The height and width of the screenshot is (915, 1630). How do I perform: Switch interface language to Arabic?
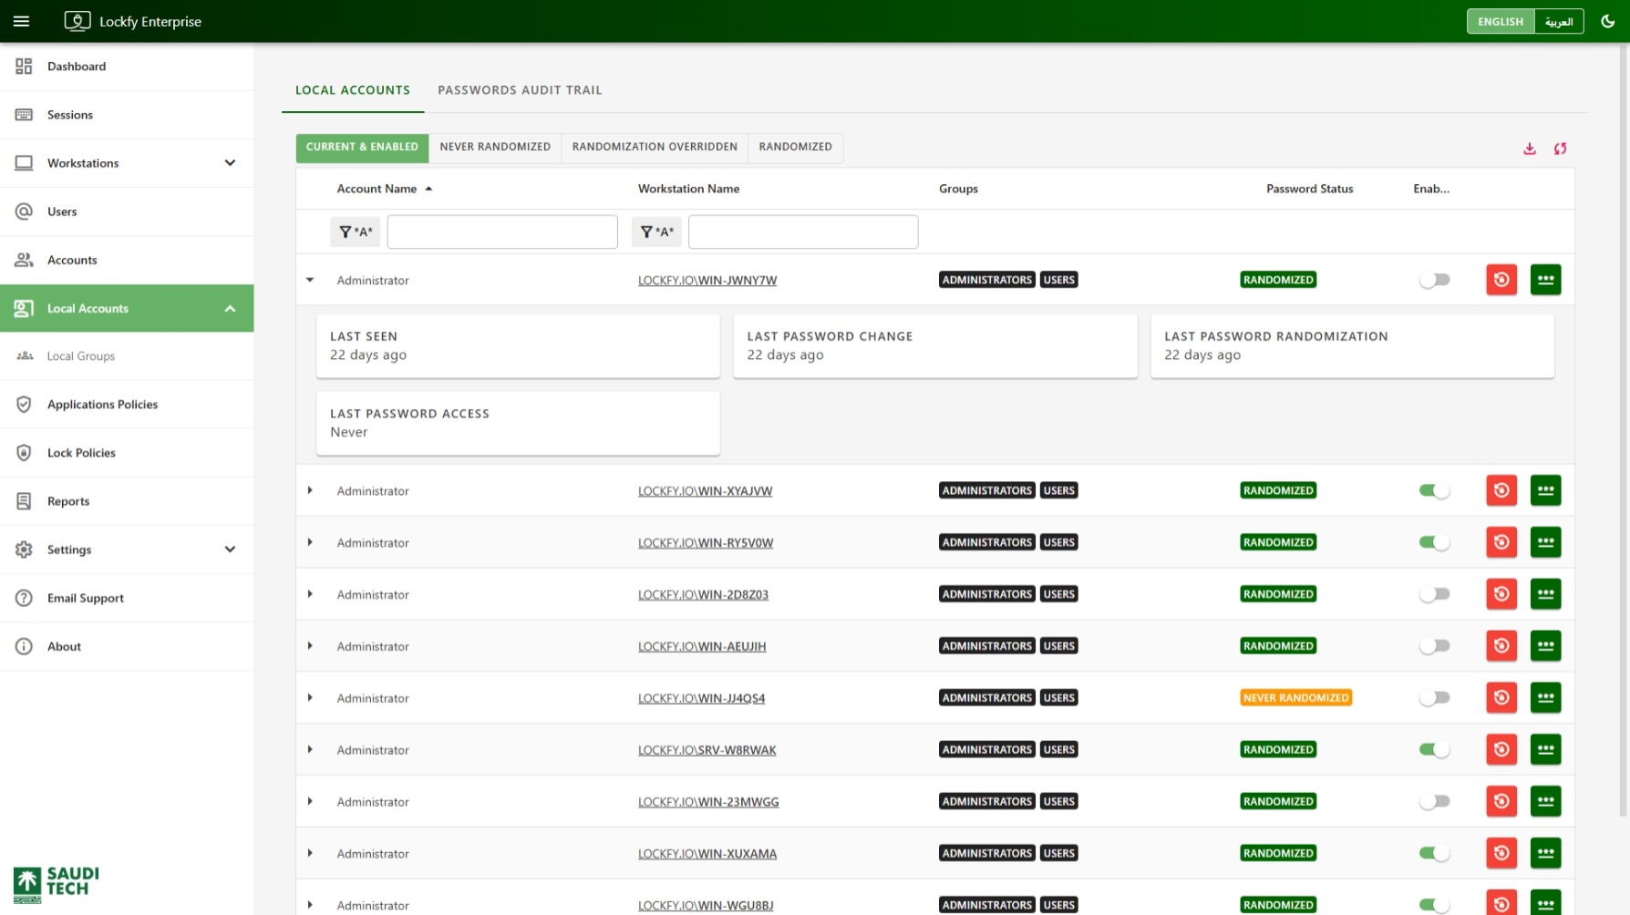coord(1559,21)
